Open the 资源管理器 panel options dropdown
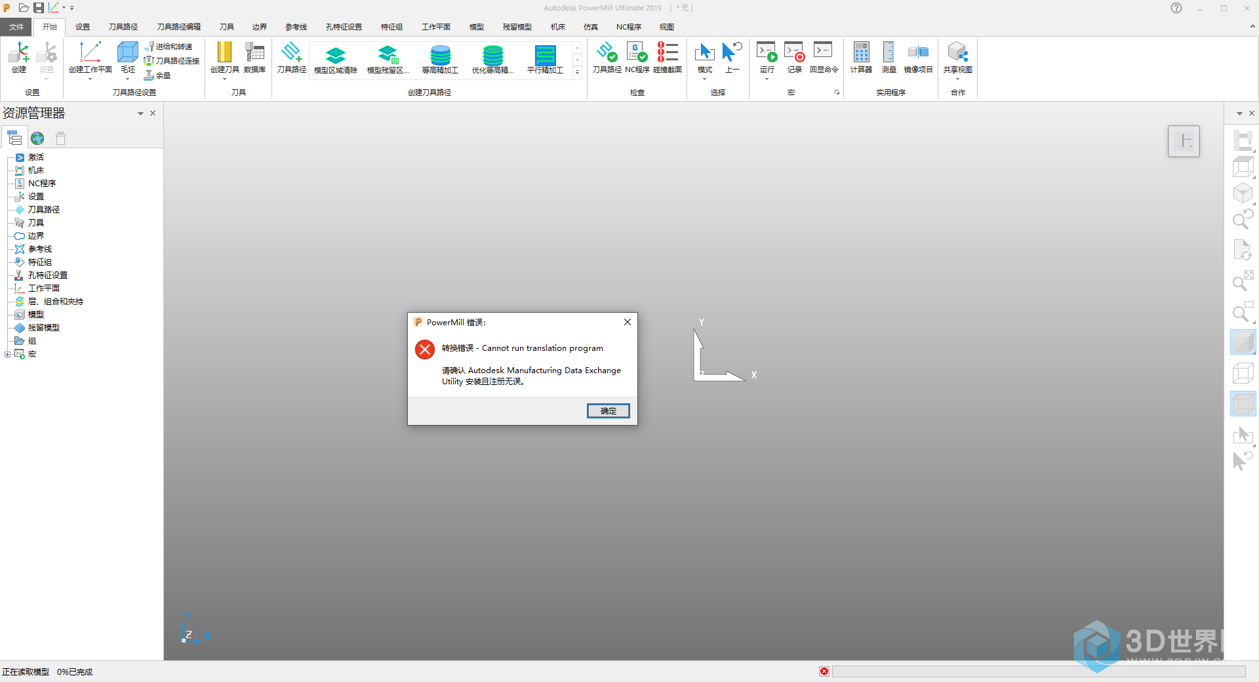1259x682 pixels. pyautogui.click(x=140, y=113)
